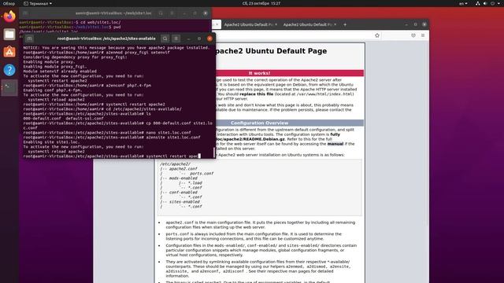Open the en keyboard layout dropdown
504x283 pixels.
click(463, 3)
